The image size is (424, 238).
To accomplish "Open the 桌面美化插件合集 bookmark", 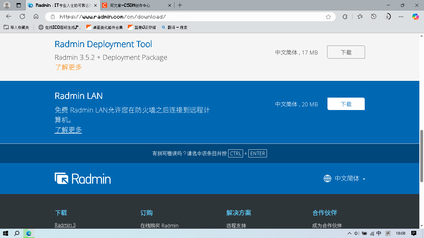I will coord(104,27).
